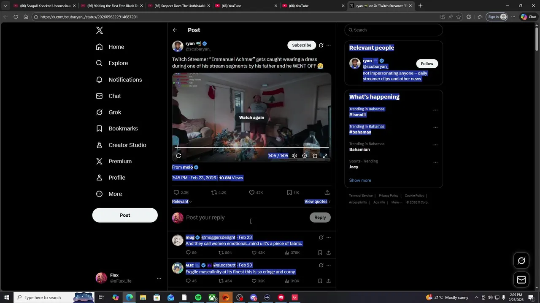The width and height of the screenshot is (540, 303).
Task: Bookmark mug's reply
Action: [x=320, y=252]
